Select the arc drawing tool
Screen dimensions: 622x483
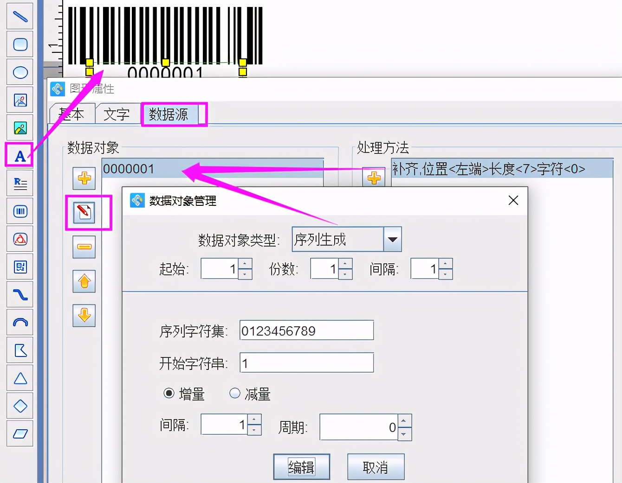pos(20,323)
